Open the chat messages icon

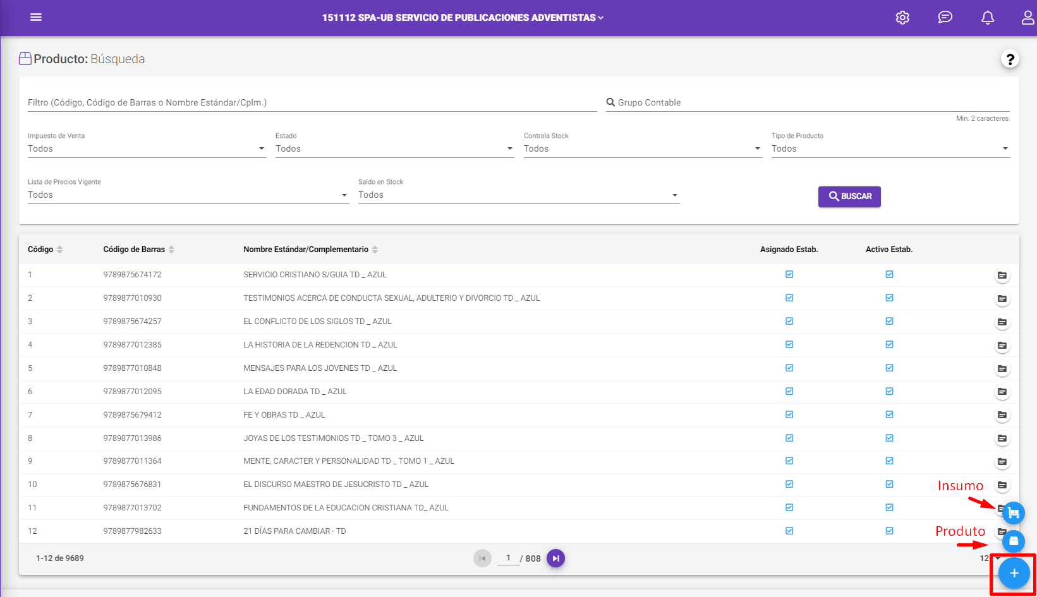[x=945, y=17]
